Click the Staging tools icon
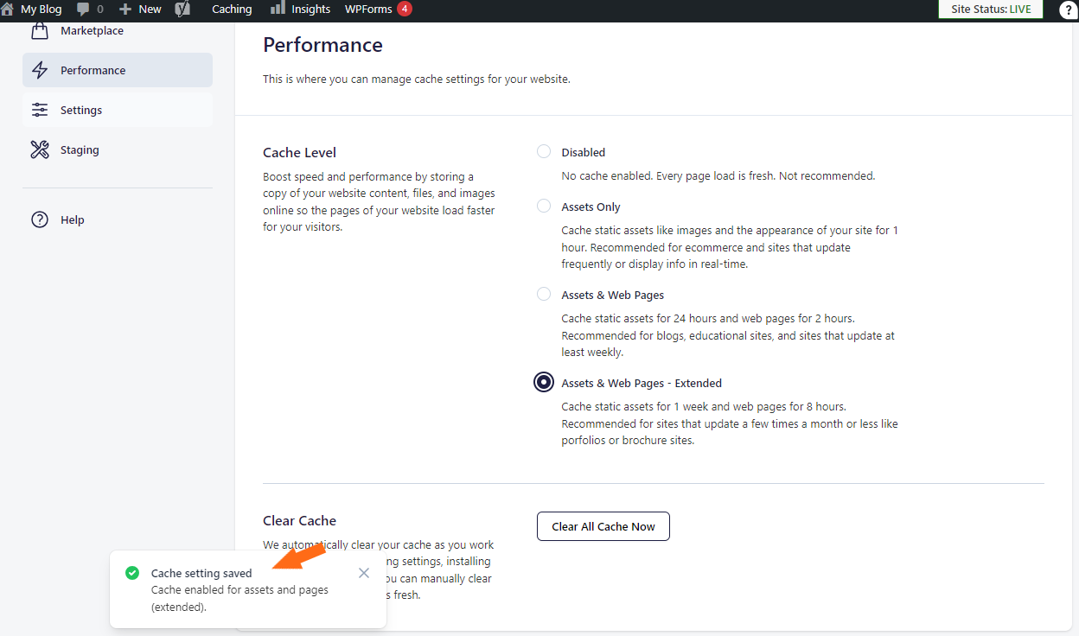1079x636 pixels. (x=40, y=150)
